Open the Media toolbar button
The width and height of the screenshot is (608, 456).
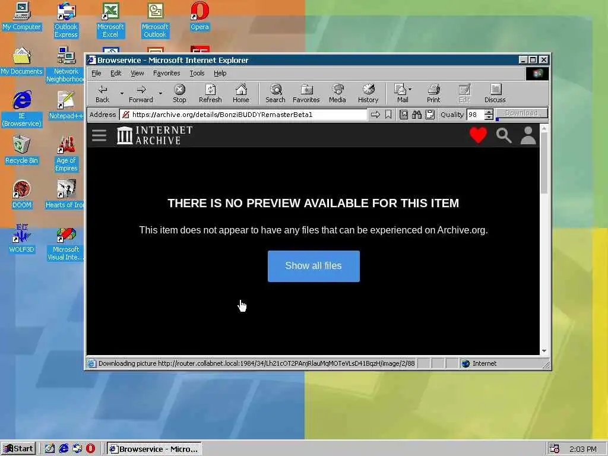pos(337,93)
